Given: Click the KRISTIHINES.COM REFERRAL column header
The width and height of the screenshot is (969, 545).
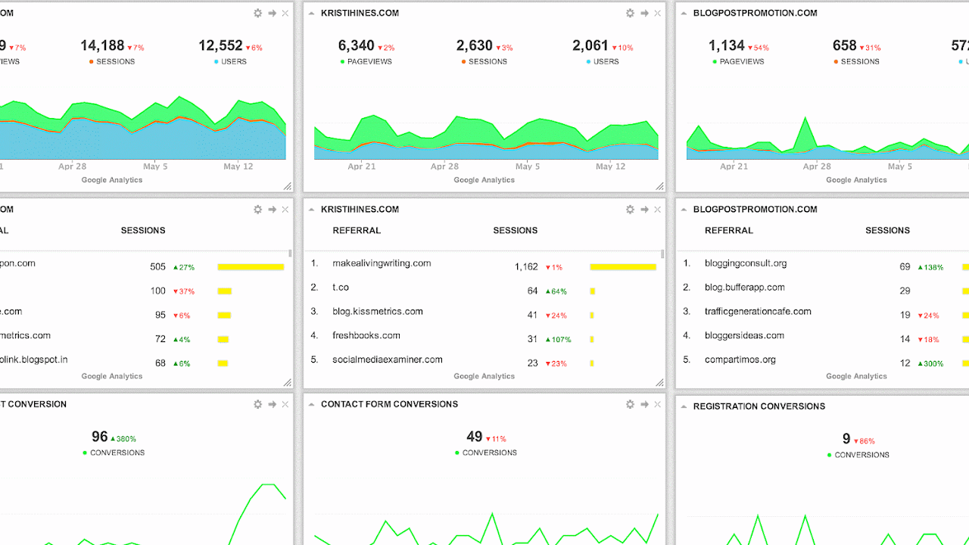Looking at the screenshot, I should pos(357,230).
